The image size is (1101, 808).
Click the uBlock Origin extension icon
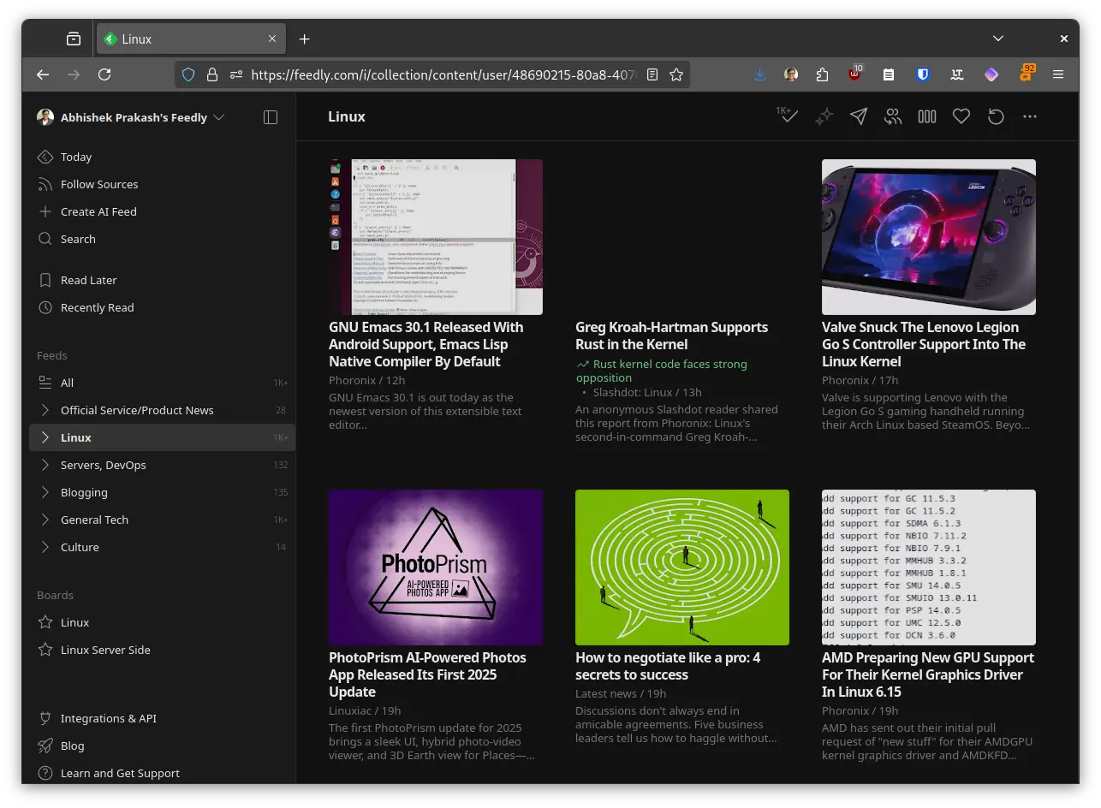855,74
